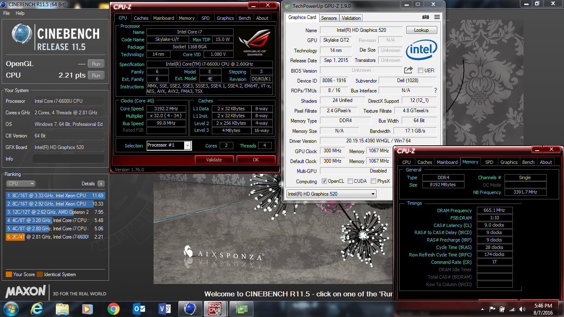Open the GPU selector dropdown in GPU-Z
This screenshot has width=564, height=317.
tap(331, 194)
